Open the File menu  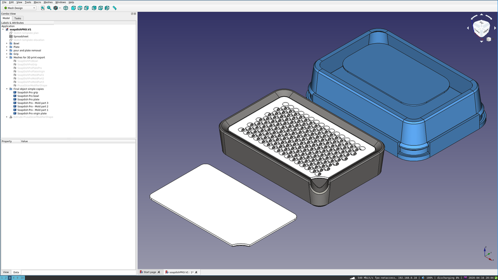(x=4, y=2)
